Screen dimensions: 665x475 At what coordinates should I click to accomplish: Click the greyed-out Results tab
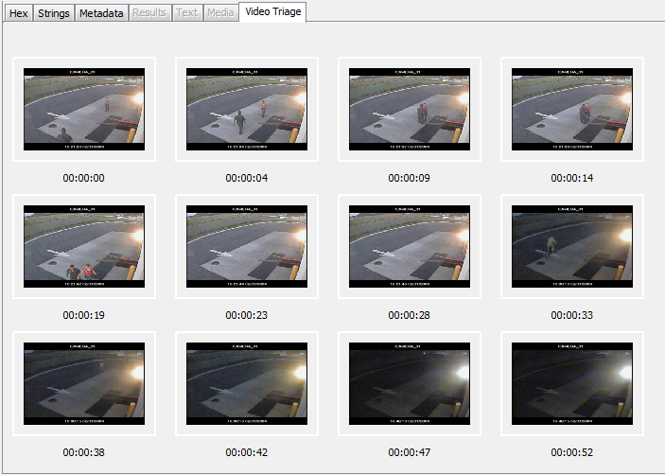[x=149, y=13]
